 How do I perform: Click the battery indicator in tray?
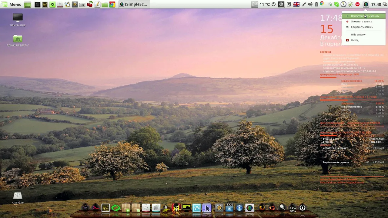[x=316, y=4]
